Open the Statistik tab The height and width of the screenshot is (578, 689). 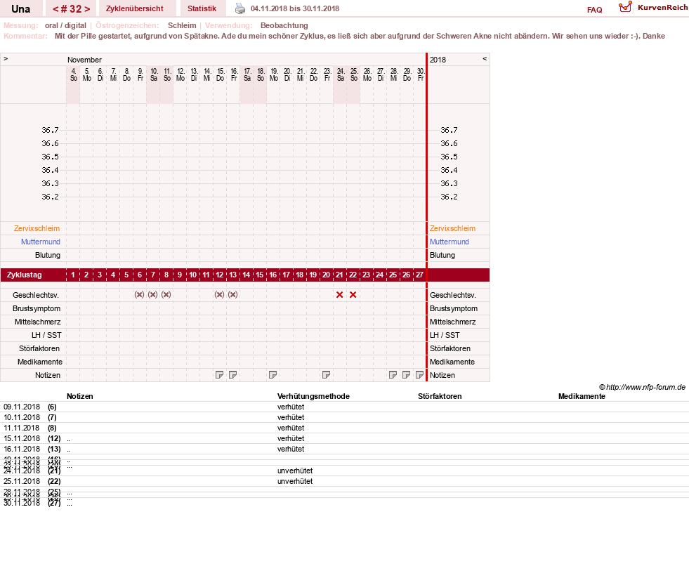pos(202,9)
